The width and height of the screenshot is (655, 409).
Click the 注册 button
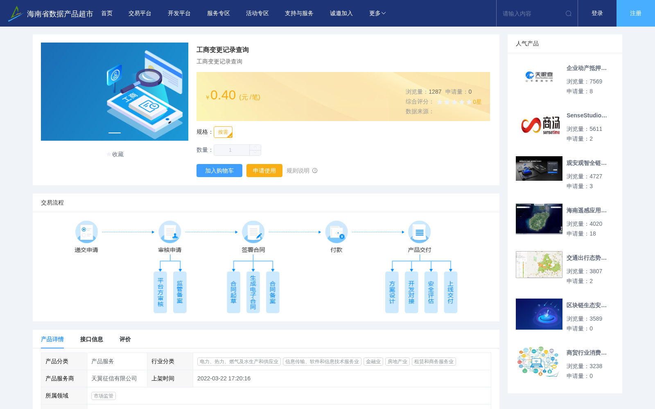(x=636, y=13)
